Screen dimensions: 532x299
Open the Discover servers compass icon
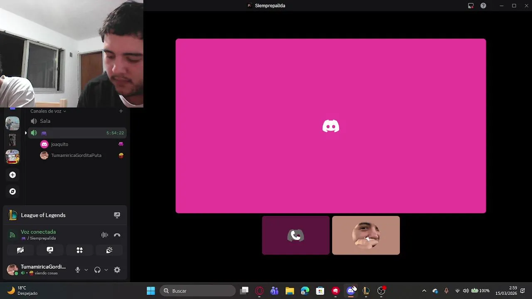click(x=12, y=191)
